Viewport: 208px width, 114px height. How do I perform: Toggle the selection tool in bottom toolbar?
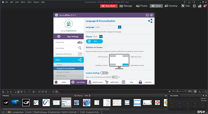click(x=21, y=92)
